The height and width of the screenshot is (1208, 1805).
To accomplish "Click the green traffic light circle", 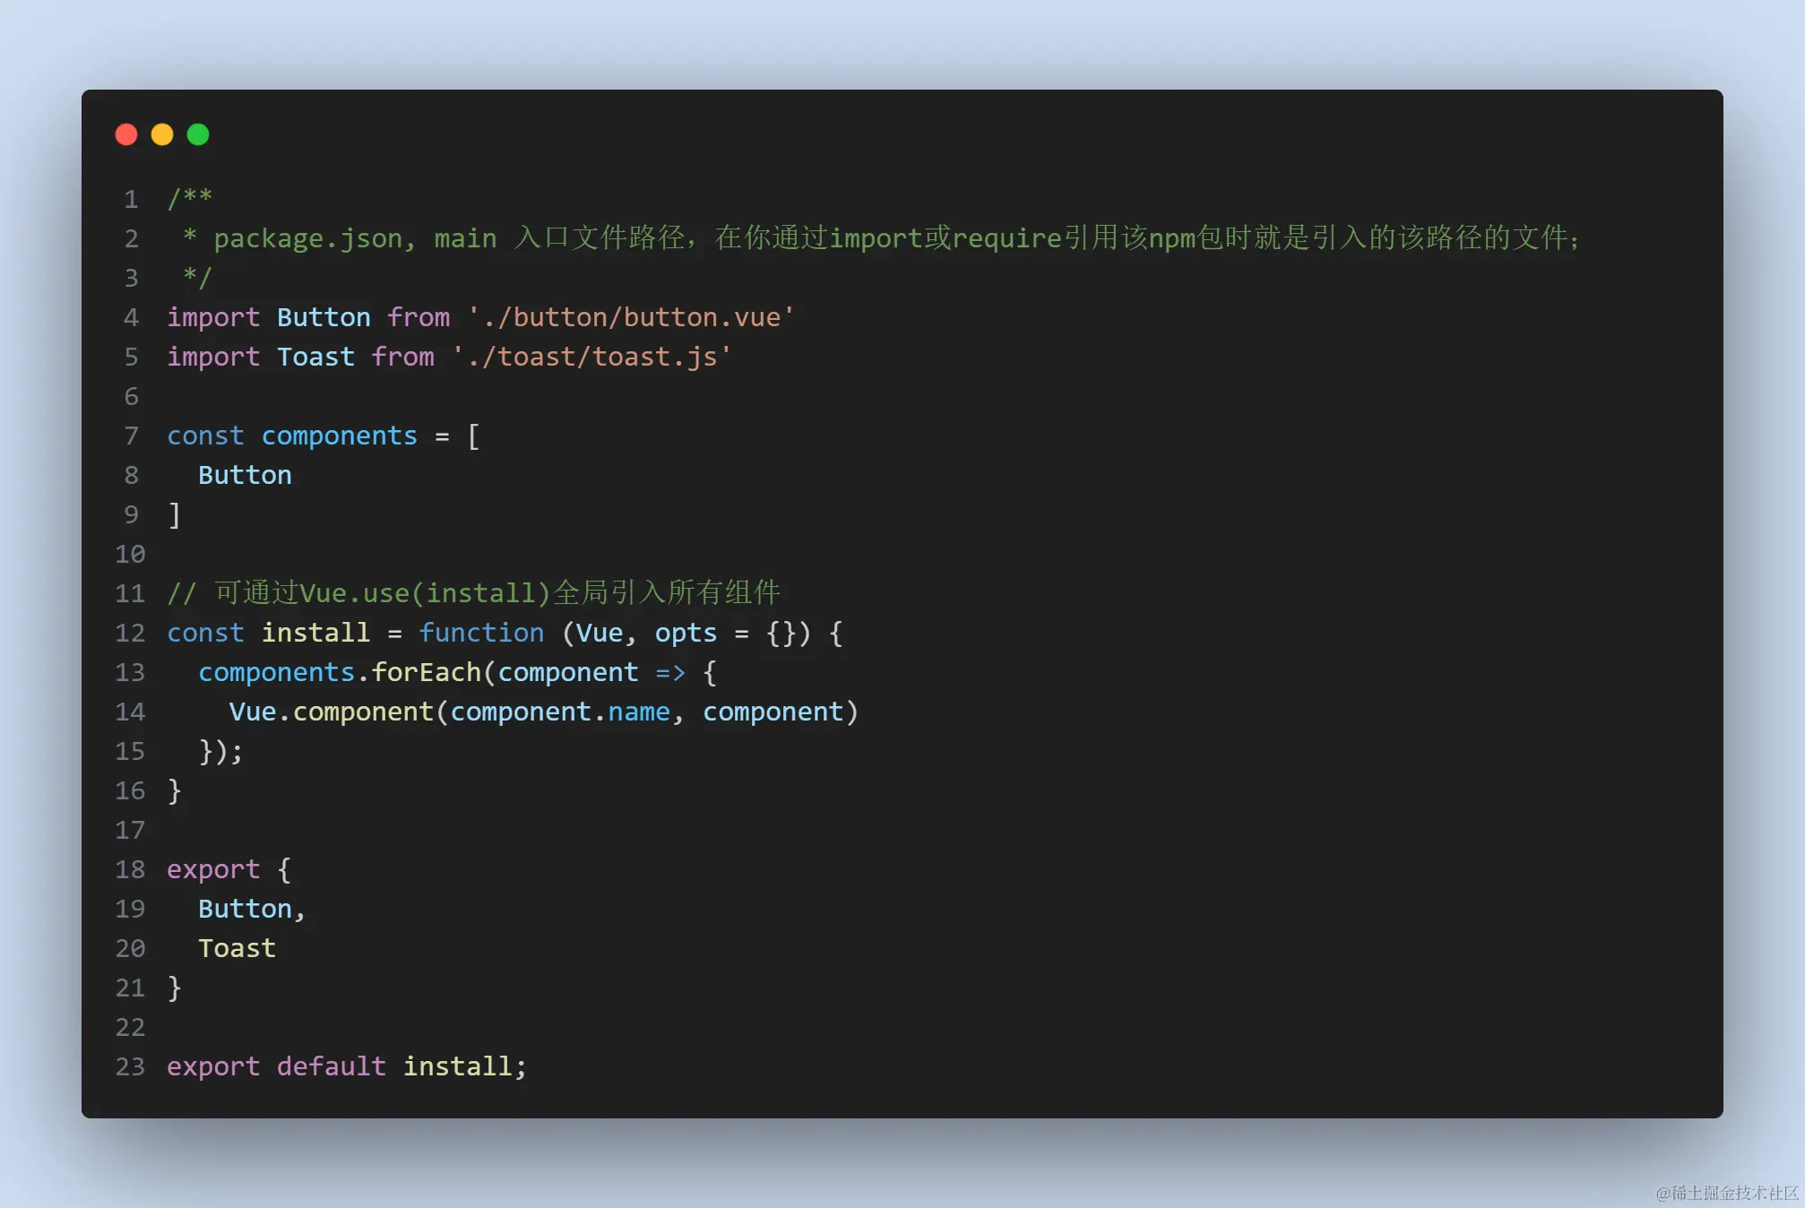I will click(198, 134).
